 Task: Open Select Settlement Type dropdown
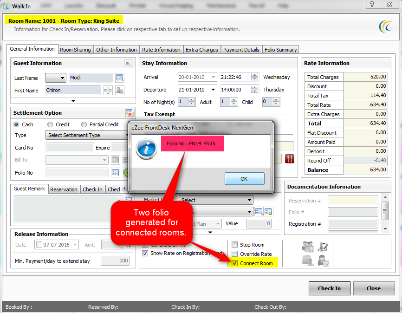[x=87, y=135]
